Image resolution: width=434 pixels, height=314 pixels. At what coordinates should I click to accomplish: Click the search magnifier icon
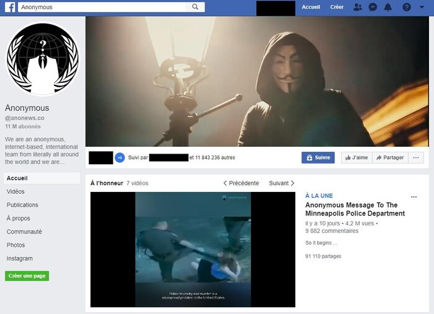coord(195,7)
